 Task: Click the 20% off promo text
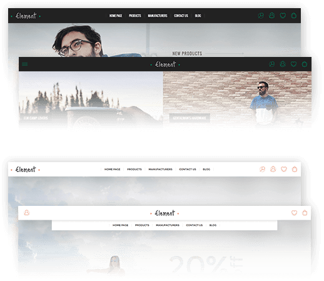(206, 264)
